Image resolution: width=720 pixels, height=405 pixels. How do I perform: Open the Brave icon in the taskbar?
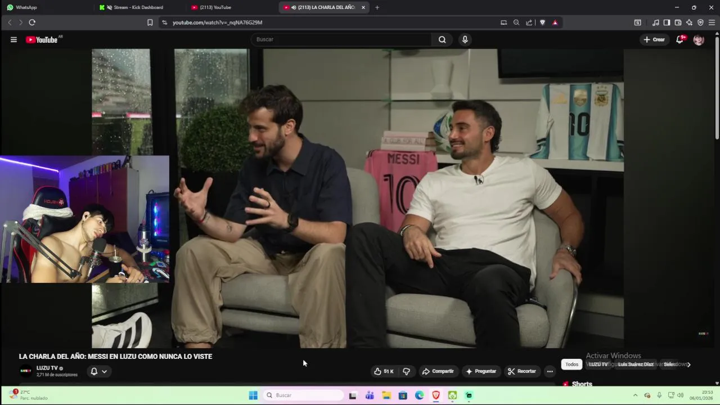[x=436, y=395]
